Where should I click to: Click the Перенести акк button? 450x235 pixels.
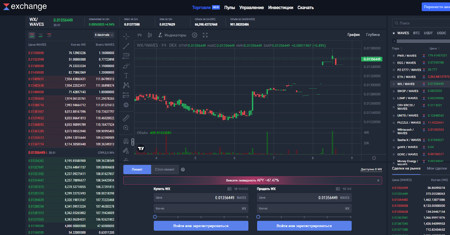436,7
